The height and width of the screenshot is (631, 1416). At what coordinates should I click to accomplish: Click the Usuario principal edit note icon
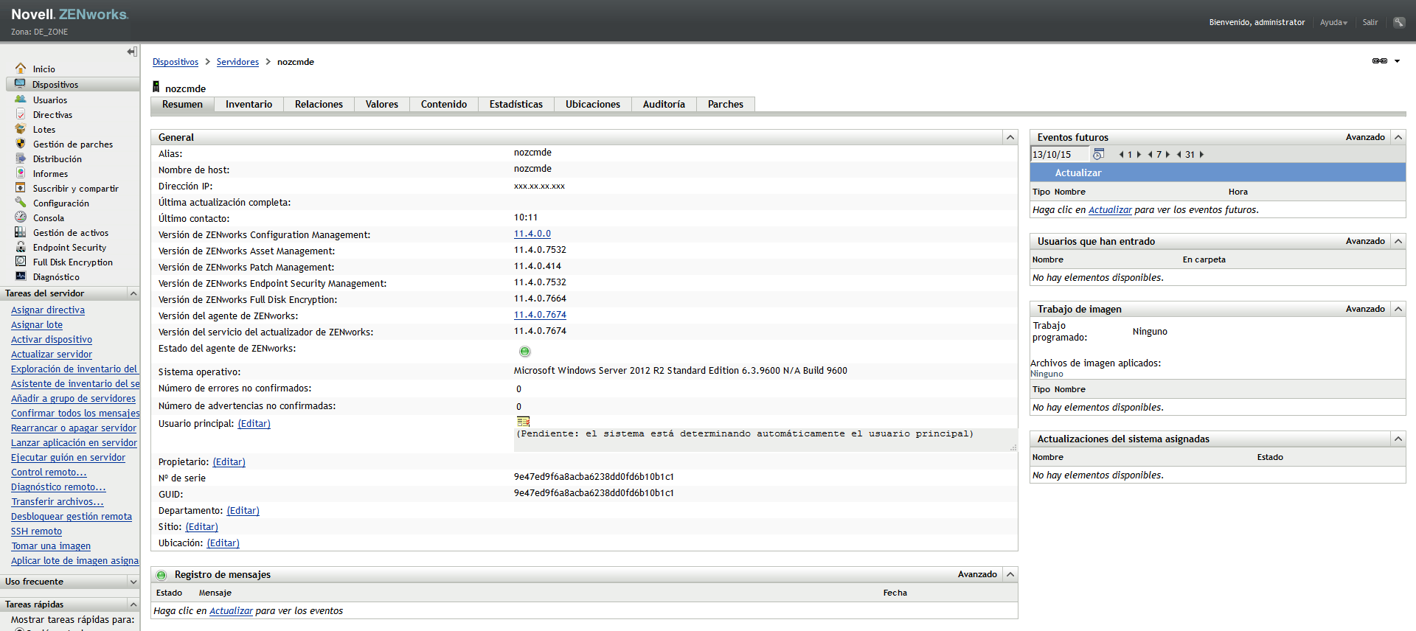(x=524, y=422)
